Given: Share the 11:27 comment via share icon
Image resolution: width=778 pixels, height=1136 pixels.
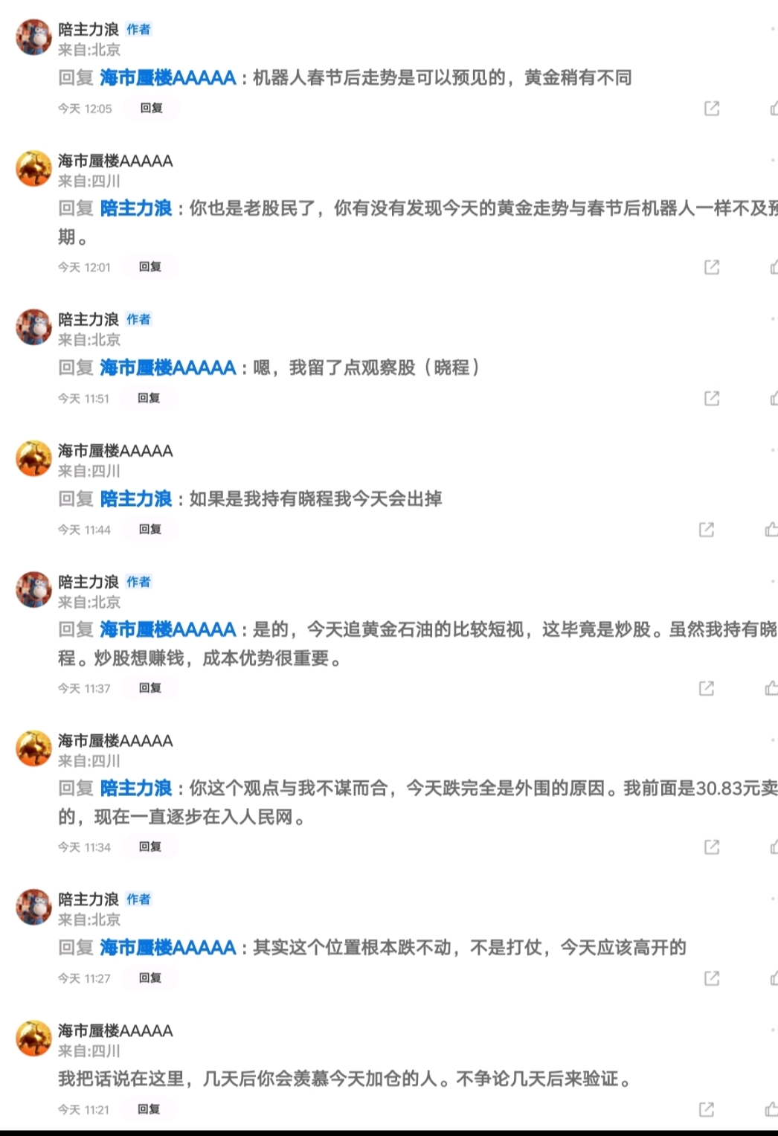Looking at the screenshot, I should [712, 978].
